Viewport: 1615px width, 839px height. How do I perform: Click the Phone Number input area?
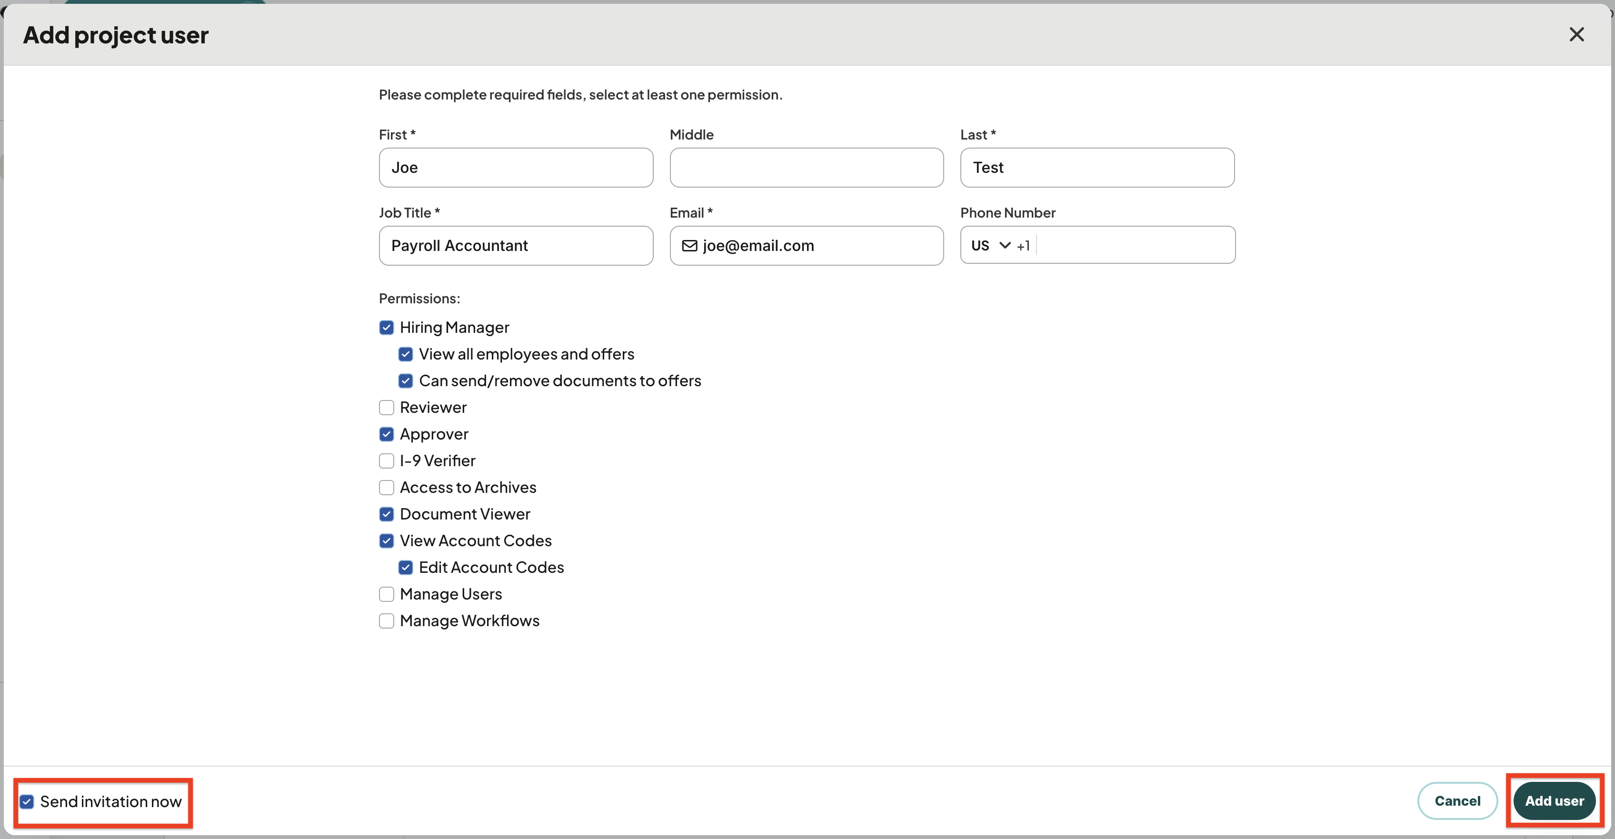coord(1135,245)
